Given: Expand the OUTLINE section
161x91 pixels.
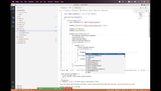Looking at the screenshot, I should point(19,86).
